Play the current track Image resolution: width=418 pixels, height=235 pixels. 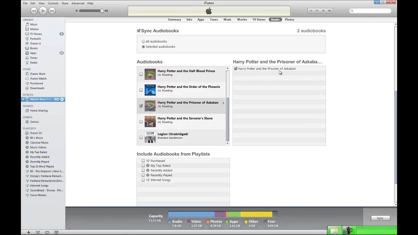point(43,11)
